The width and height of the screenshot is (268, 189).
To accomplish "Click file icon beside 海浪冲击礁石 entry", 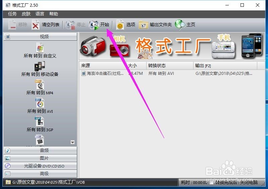I will pyautogui.click(x=84, y=74).
